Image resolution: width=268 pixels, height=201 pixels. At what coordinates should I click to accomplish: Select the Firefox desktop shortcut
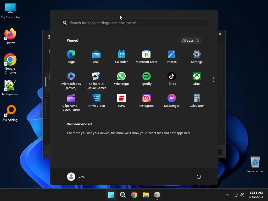pyautogui.click(x=10, y=36)
